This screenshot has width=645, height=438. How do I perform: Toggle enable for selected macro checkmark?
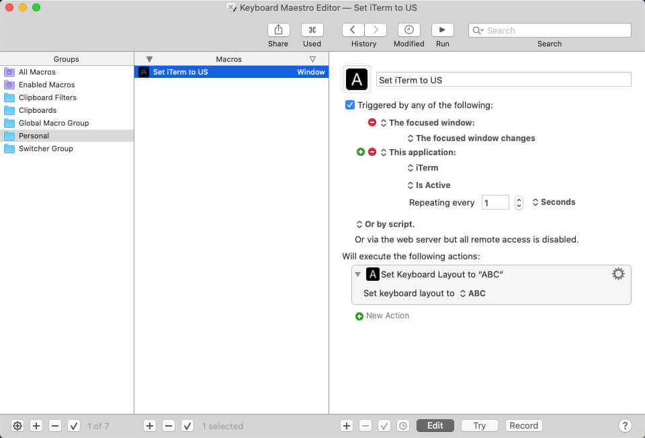tap(187, 426)
